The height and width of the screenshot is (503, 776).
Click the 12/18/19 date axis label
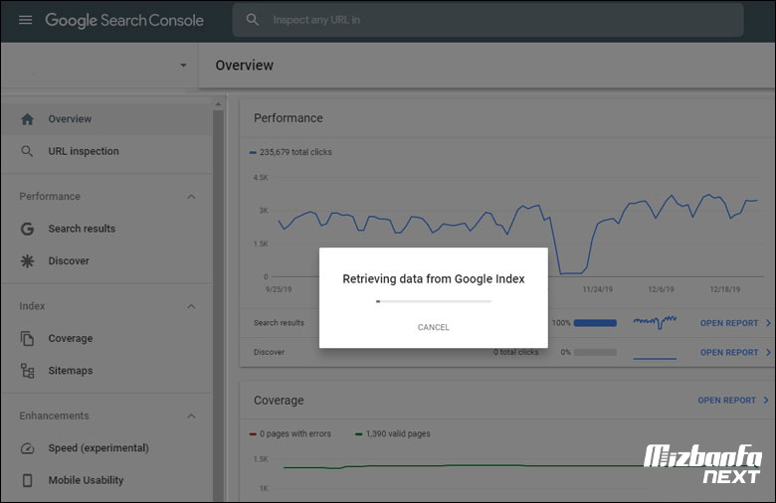point(725,289)
